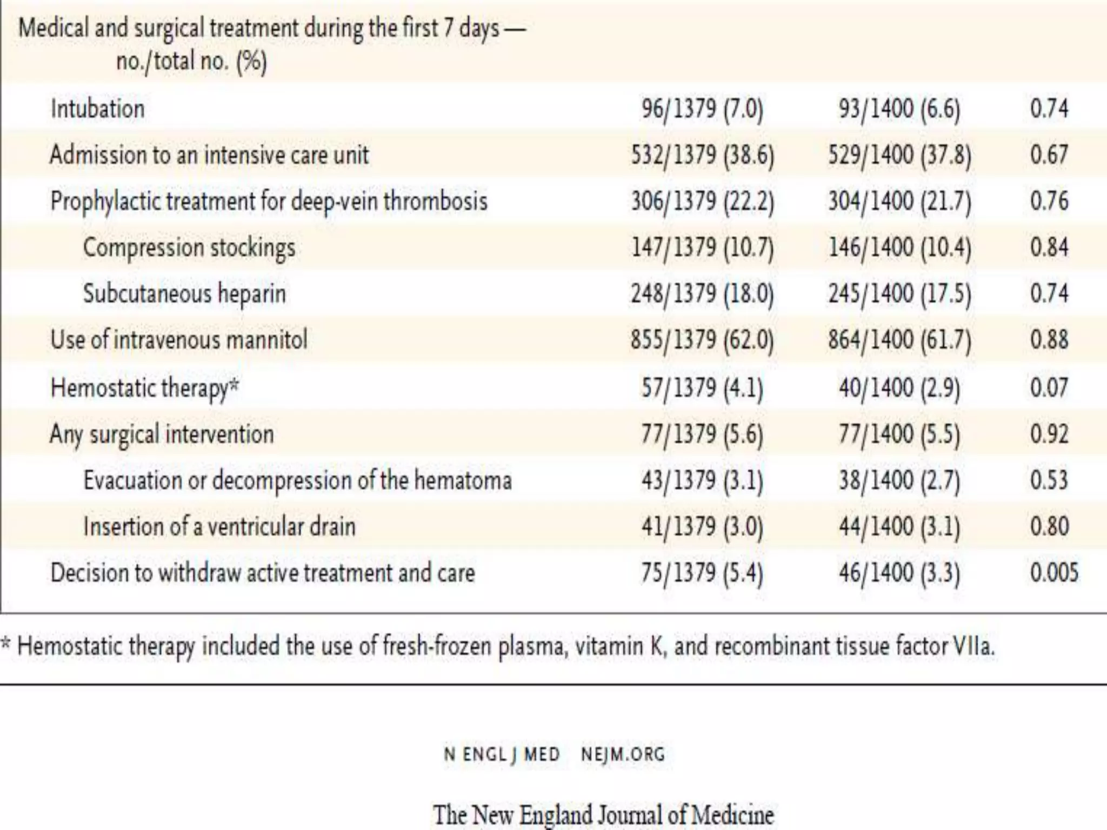Select Any surgical intervention row label
Viewport: 1107px width, 830px height.
coord(162,434)
